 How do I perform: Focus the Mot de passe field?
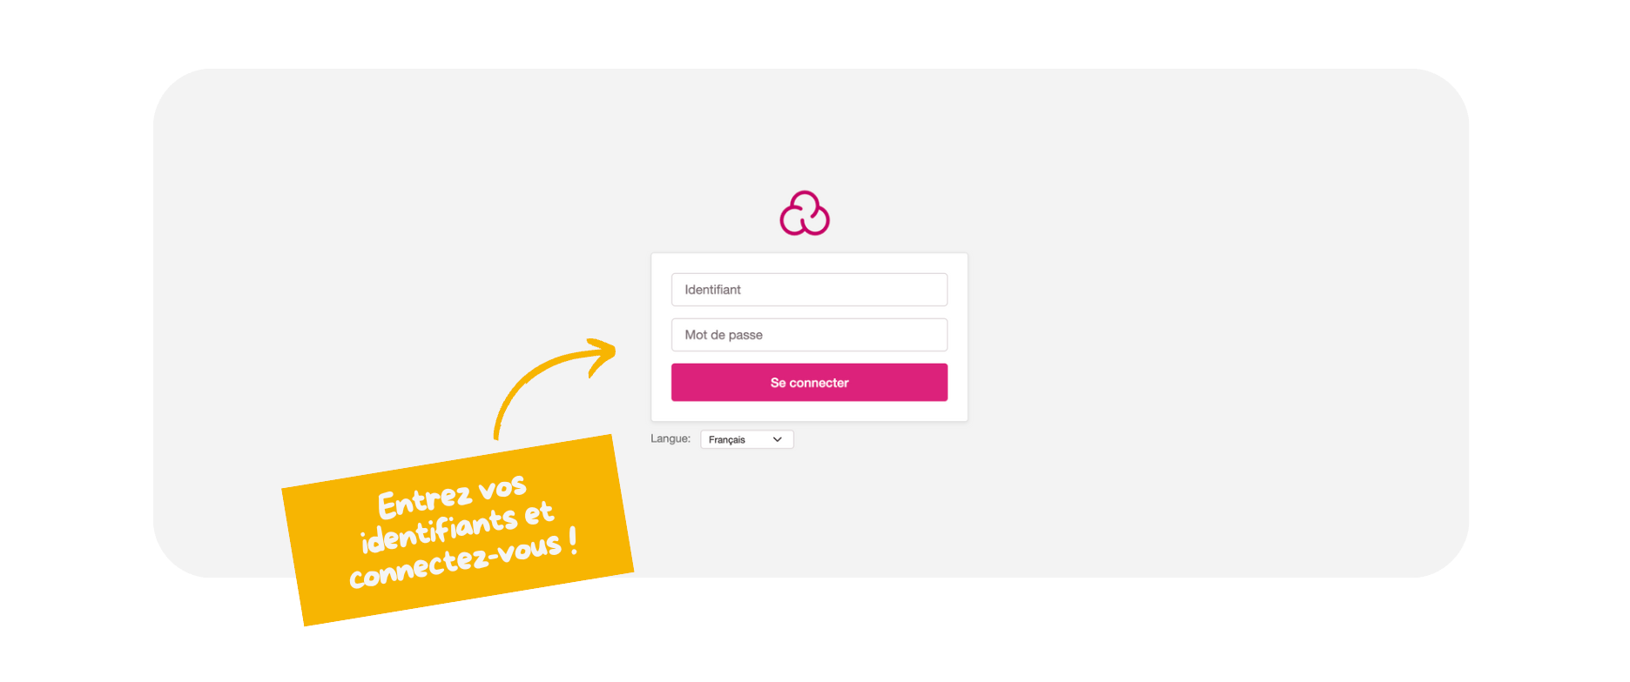tap(809, 335)
